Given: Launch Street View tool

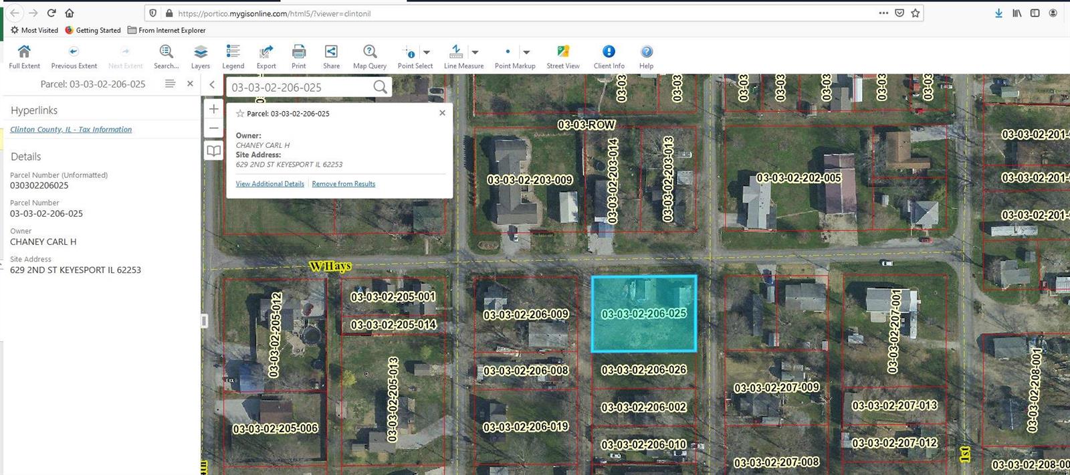Looking at the screenshot, I should [563, 52].
